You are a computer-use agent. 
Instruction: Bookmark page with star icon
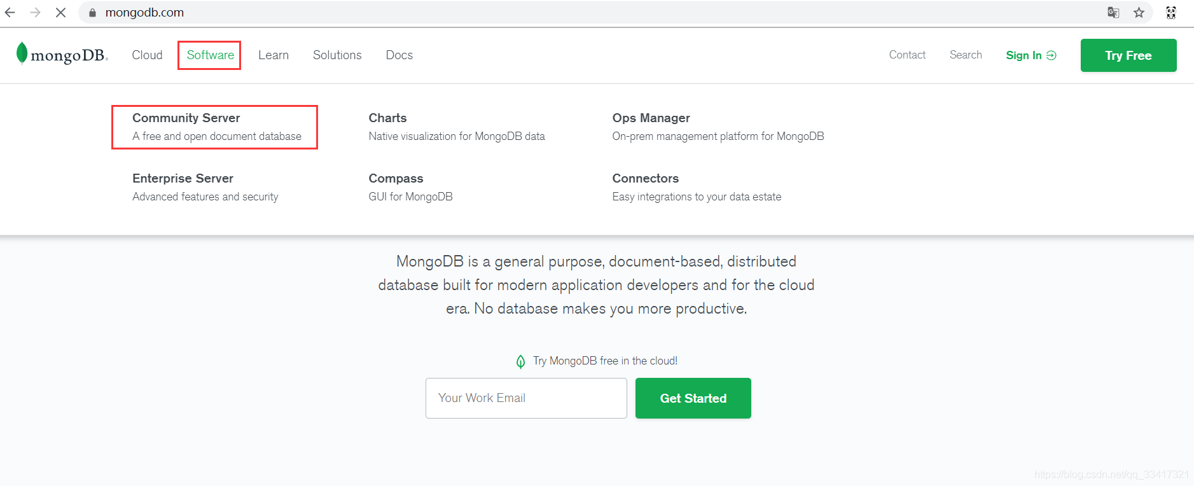(1139, 13)
